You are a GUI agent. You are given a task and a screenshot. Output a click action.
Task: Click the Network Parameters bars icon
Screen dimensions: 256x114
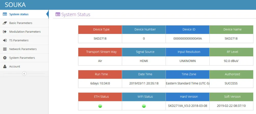tap(5, 49)
